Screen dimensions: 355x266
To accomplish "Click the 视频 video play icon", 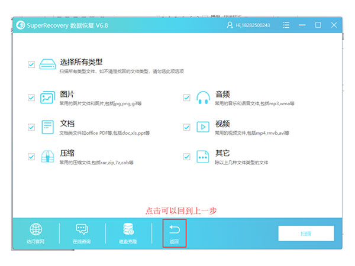I will (203, 127).
